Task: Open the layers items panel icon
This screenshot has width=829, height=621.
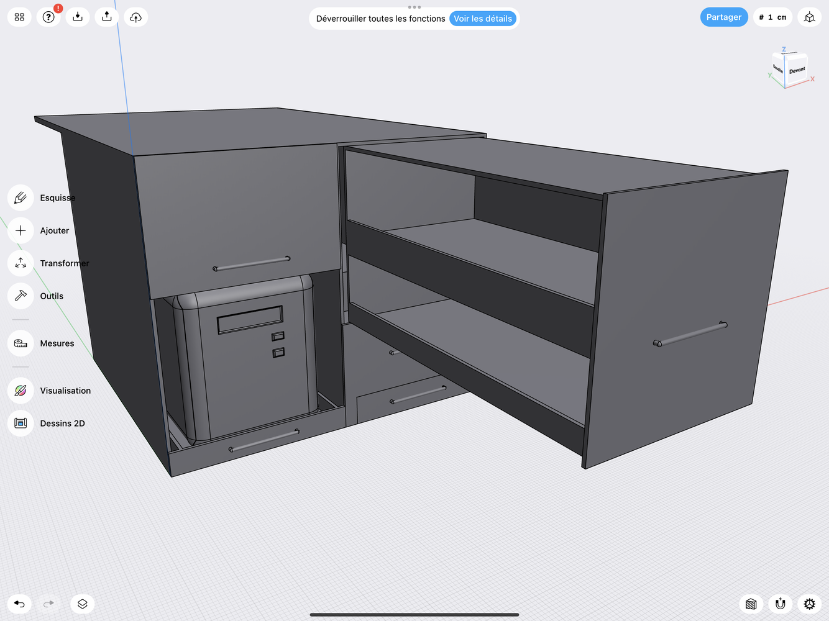Action: (83, 604)
